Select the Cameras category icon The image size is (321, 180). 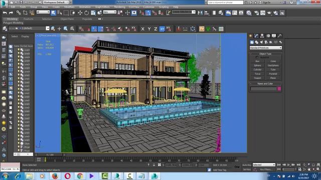(266, 42)
